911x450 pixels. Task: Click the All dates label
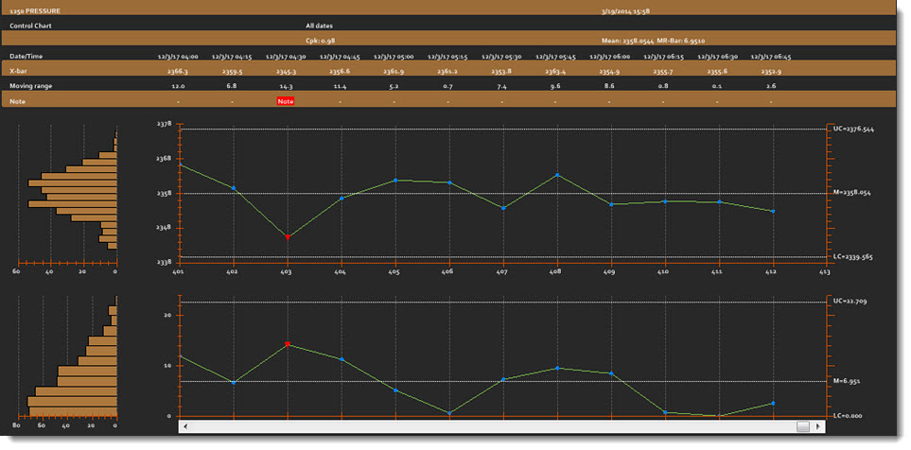pos(319,26)
